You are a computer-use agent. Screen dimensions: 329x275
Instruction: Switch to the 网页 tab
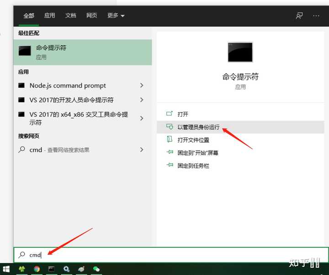[92, 16]
